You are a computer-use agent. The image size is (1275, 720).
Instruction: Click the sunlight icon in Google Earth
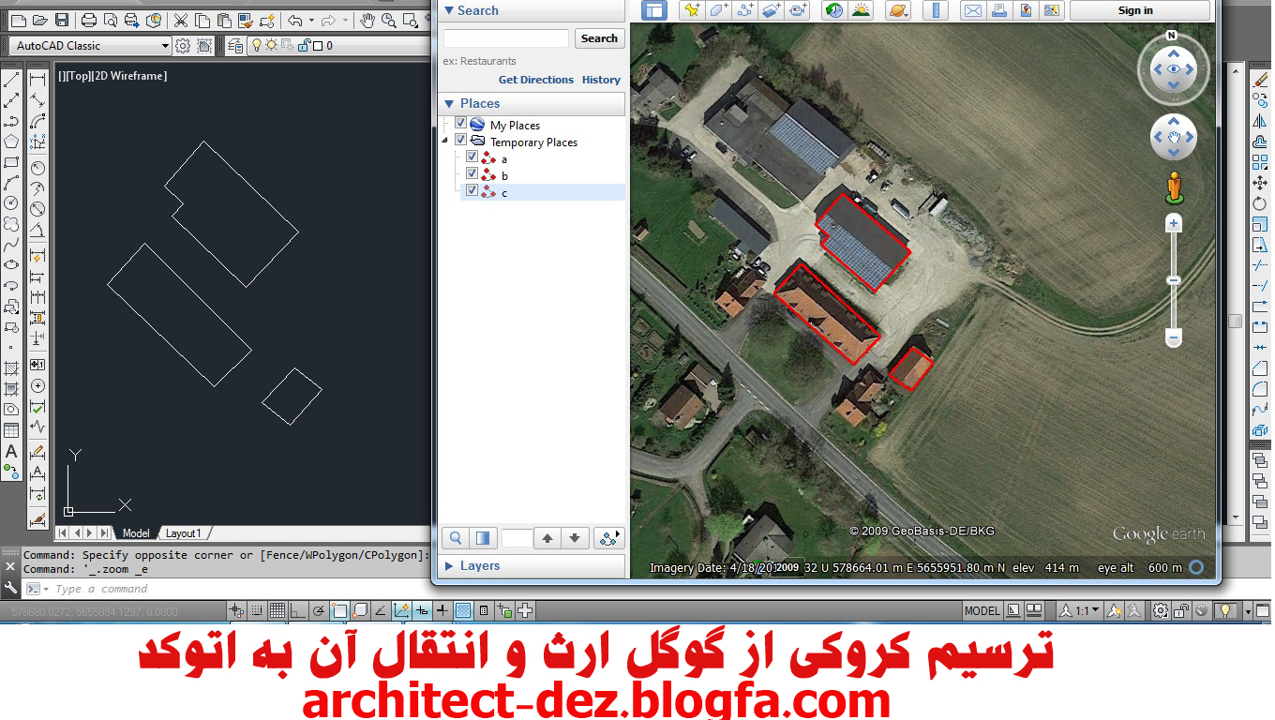coord(861,10)
